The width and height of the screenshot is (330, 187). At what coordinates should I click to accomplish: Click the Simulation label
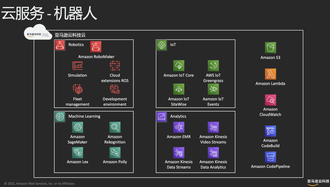pos(77,75)
